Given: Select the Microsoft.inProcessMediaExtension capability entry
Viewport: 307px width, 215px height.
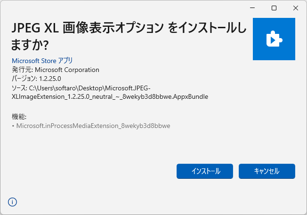Looking at the screenshot, I should pos(93,126).
